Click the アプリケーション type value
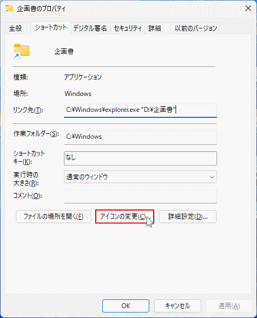 tap(83, 77)
